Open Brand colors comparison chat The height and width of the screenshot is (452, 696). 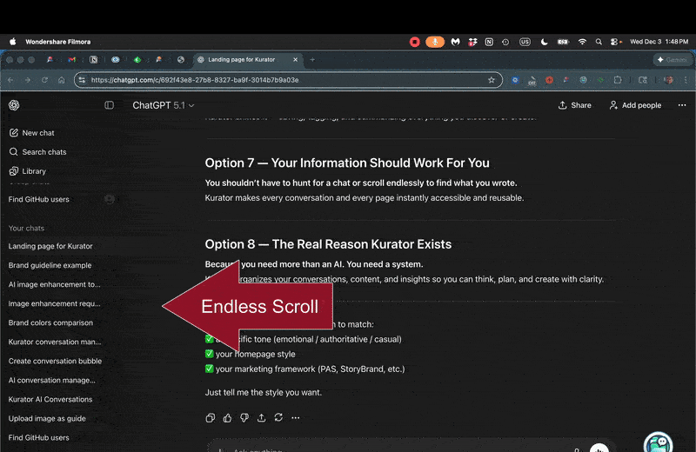[x=50, y=322]
